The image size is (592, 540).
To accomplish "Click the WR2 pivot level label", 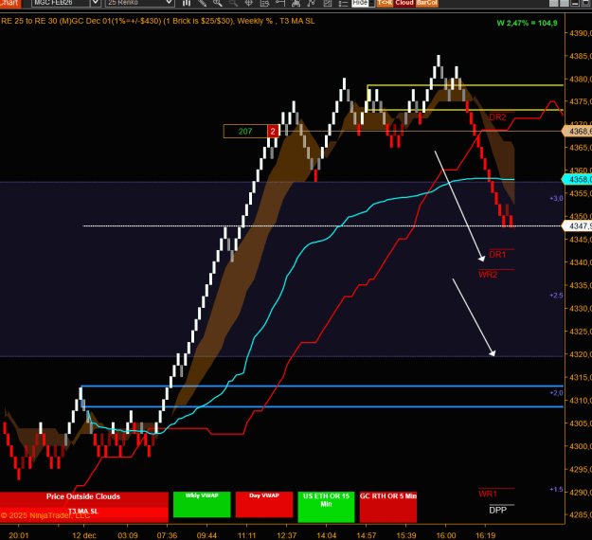I will (x=488, y=275).
